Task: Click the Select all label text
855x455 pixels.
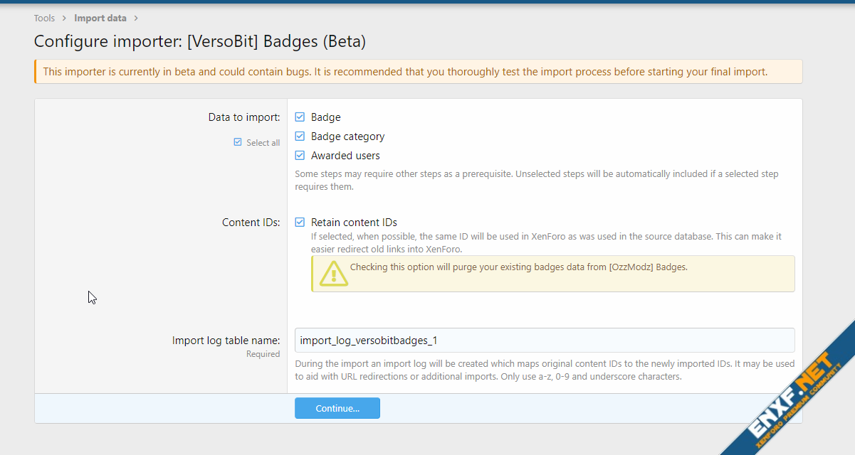Action: (263, 143)
